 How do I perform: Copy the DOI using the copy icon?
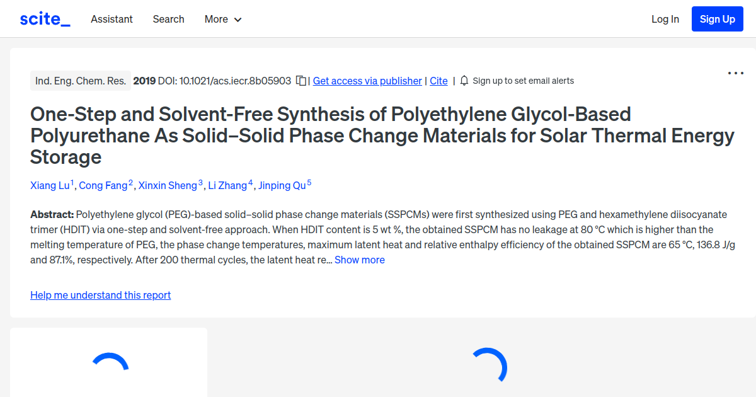coord(301,80)
